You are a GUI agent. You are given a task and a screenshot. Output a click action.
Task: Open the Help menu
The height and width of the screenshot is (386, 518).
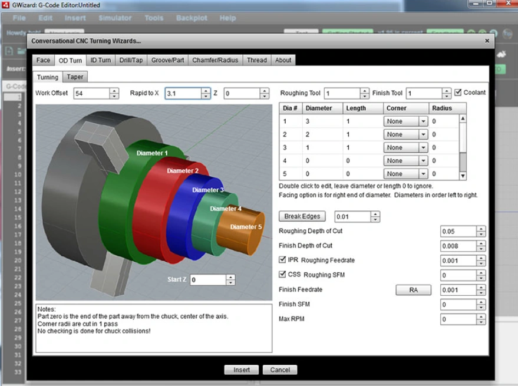pyautogui.click(x=229, y=18)
